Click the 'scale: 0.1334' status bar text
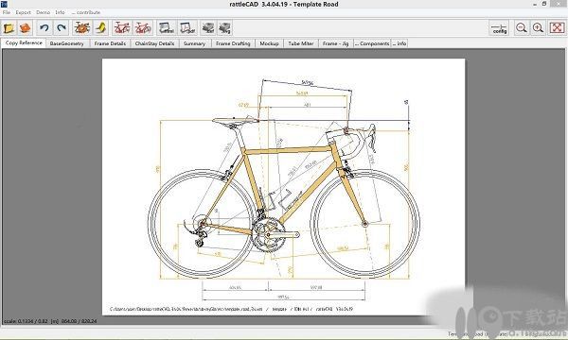The image size is (568, 340). 50,321
